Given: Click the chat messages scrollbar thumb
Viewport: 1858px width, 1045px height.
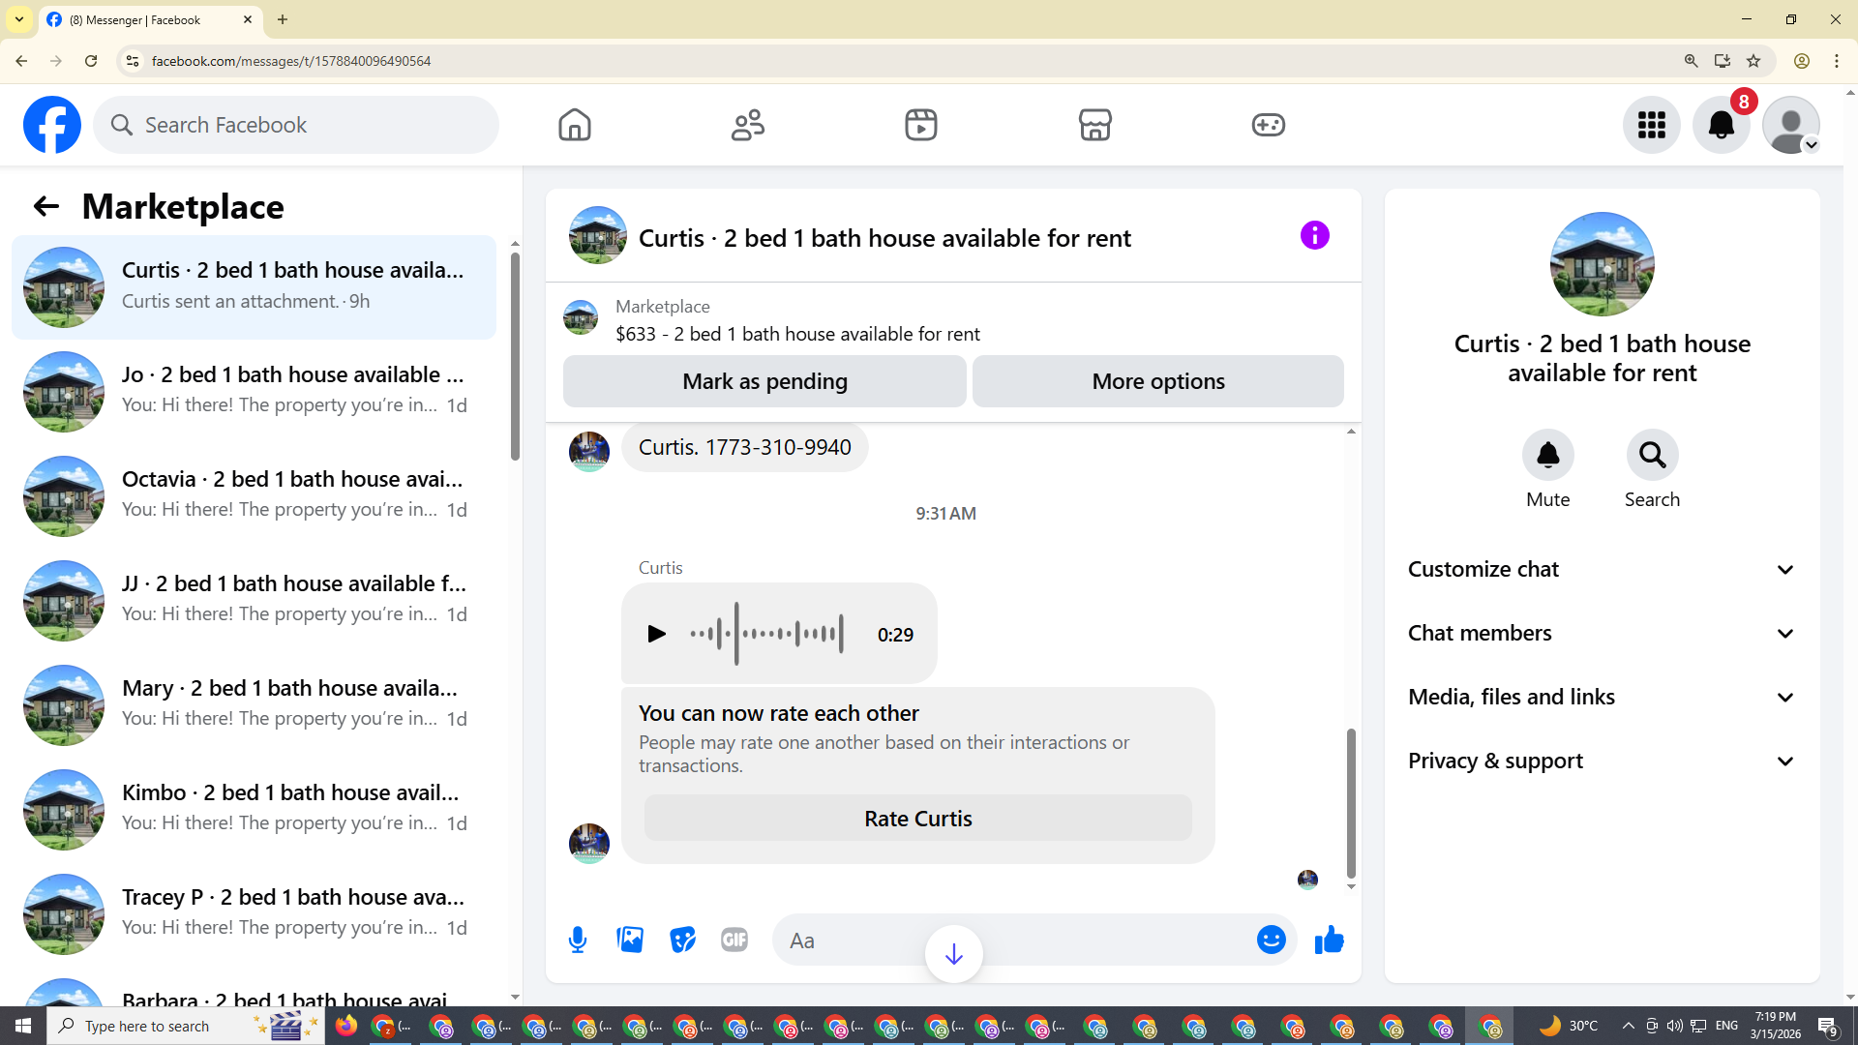Looking at the screenshot, I should pyautogui.click(x=1351, y=803).
